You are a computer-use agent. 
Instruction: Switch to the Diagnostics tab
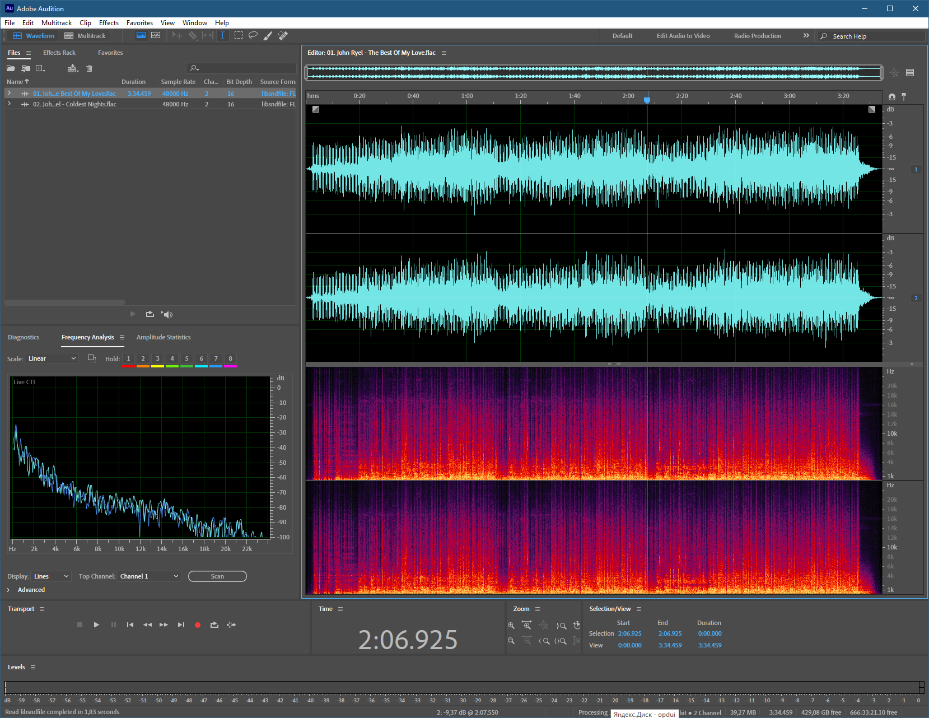(x=24, y=337)
